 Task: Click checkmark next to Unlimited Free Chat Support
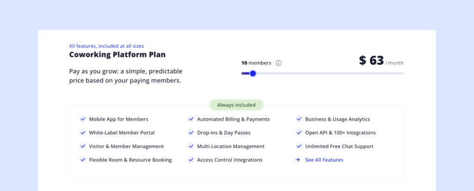[299, 146]
